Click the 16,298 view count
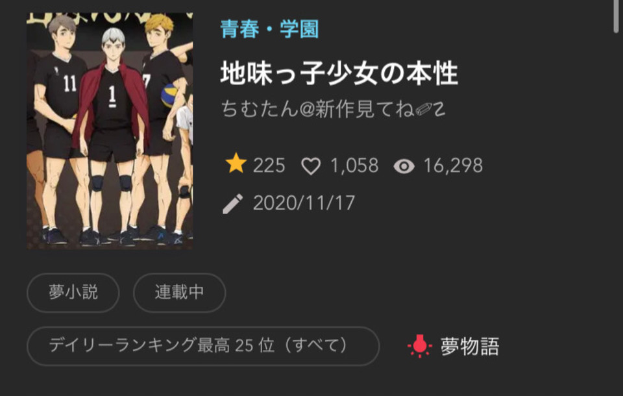The height and width of the screenshot is (396, 623). [x=453, y=166]
